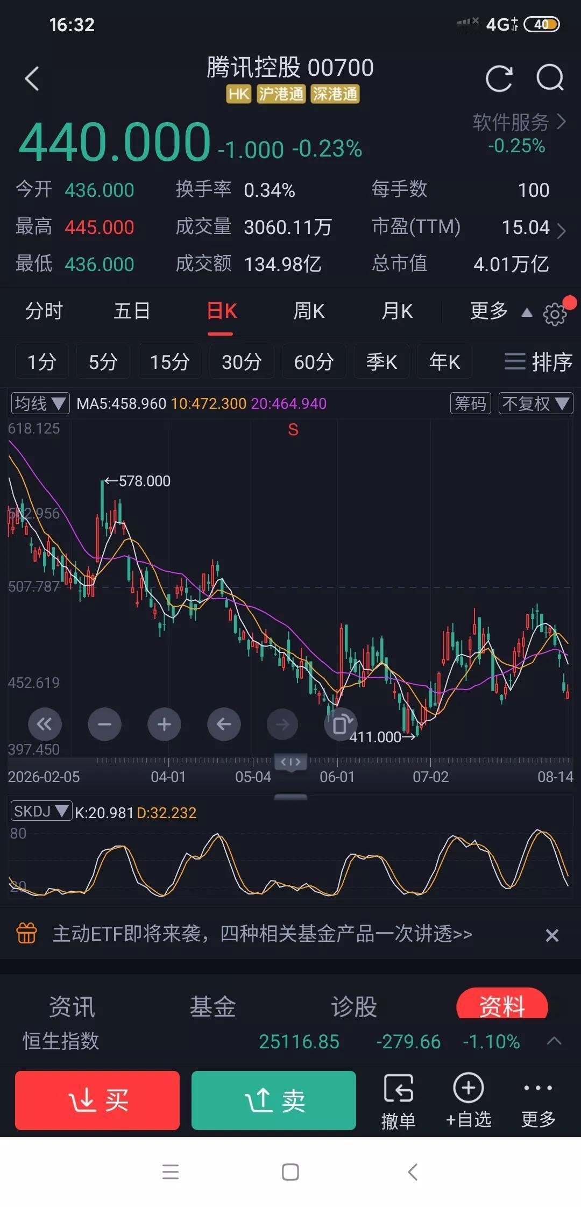Viewport: 581px width, 1207px height.
Task: Open the 均线 indicator dropdown
Action: (40, 403)
